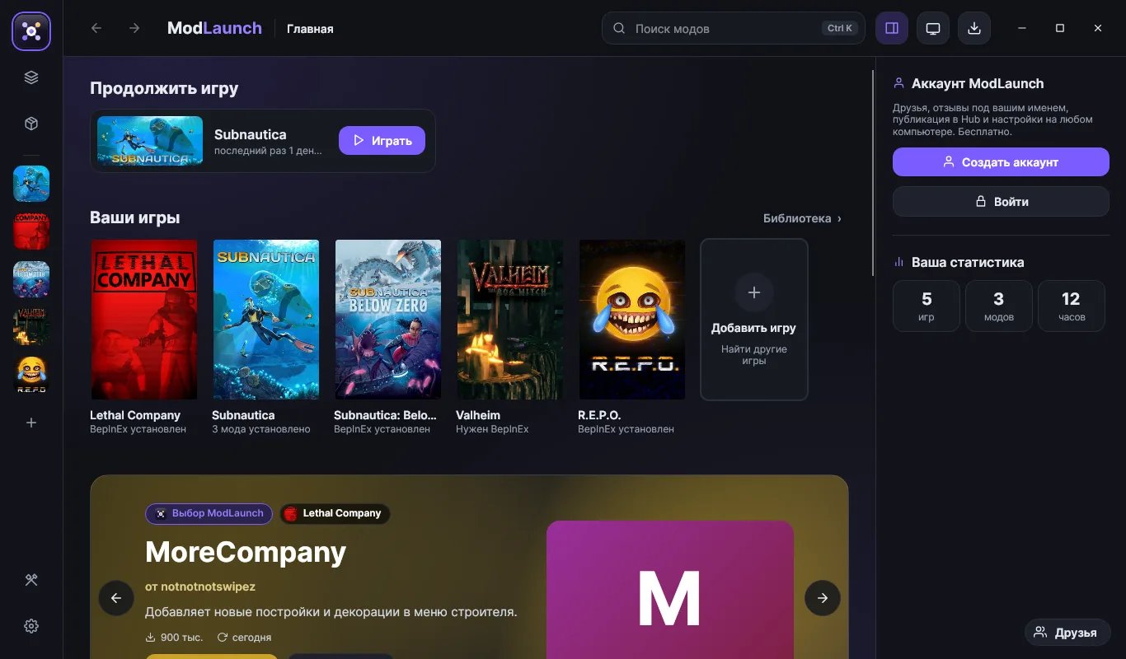Open the 'Друзья' friends button
The width and height of the screenshot is (1126, 659).
(x=1067, y=633)
